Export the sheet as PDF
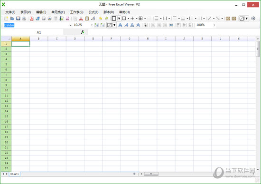The width and height of the screenshot is (261, 184). pos(32,19)
